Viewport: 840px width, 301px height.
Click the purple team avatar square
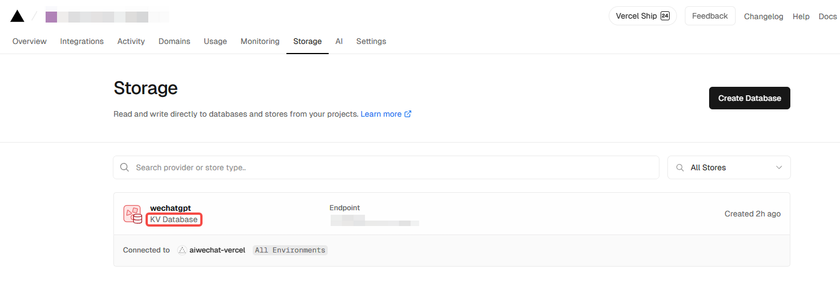click(x=51, y=17)
